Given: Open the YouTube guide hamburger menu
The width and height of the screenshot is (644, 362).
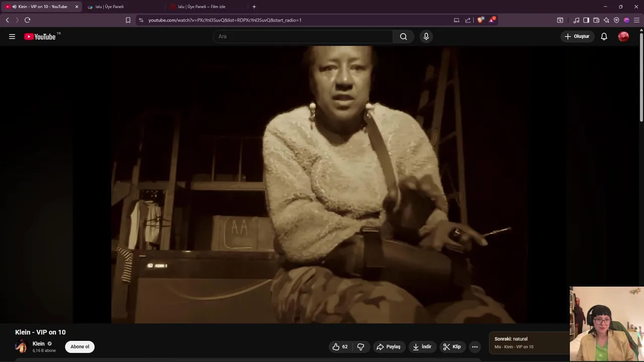Looking at the screenshot, I should 12,37.
